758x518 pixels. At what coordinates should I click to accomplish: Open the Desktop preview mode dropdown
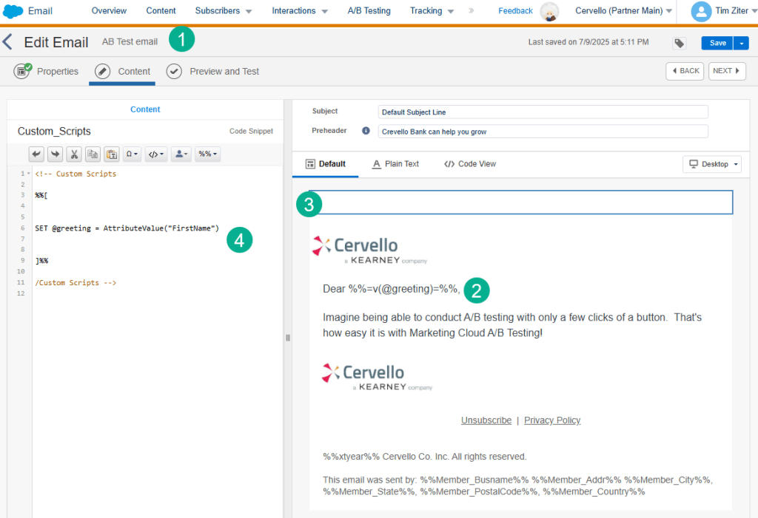[711, 164]
